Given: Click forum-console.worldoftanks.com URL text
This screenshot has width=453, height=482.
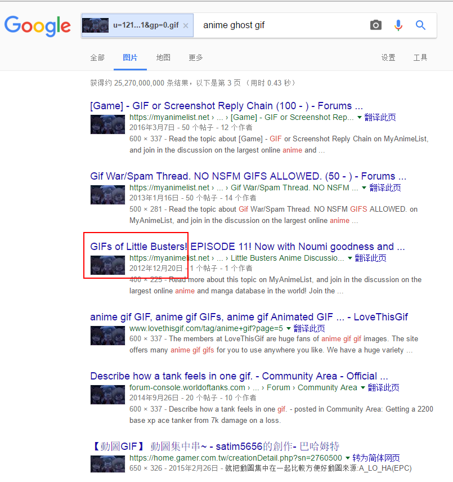Looking at the screenshot, I should (x=243, y=387).
